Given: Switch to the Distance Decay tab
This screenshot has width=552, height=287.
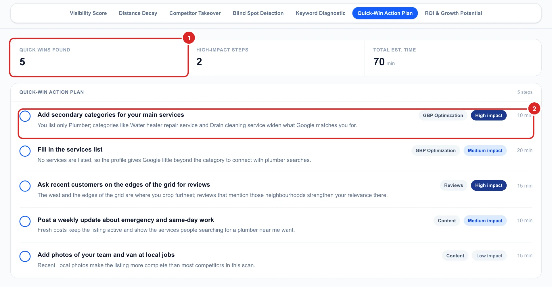Looking at the screenshot, I should (x=138, y=13).
